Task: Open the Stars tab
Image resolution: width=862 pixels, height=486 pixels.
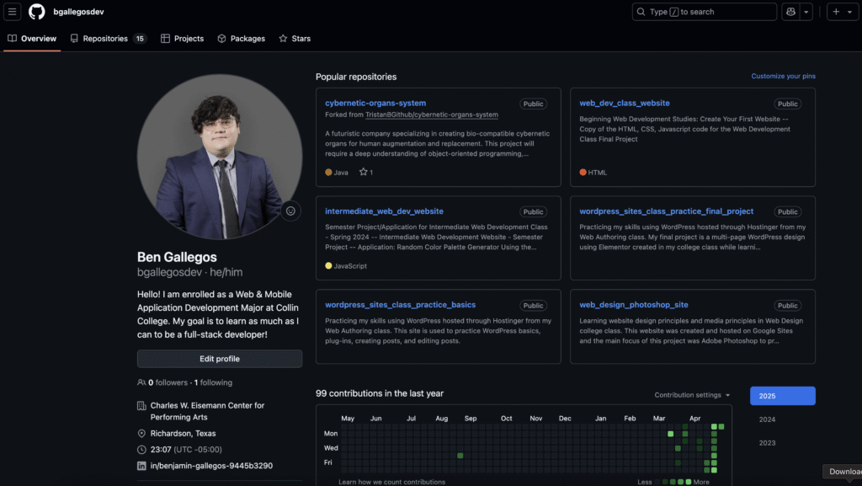Action: [295, 39]
